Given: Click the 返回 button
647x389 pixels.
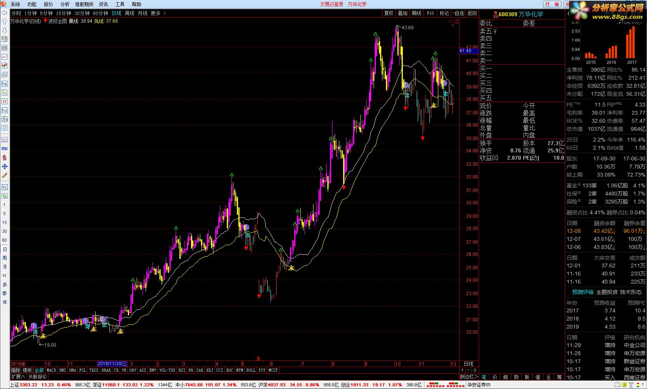Looking at the screenshot, I should click(472, 13).
